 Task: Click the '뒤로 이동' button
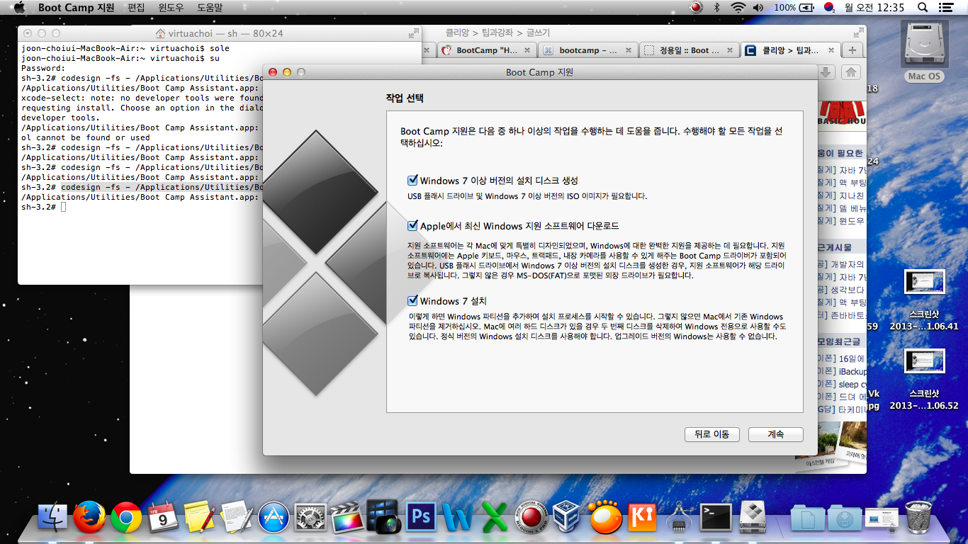[x=712, y=434]
